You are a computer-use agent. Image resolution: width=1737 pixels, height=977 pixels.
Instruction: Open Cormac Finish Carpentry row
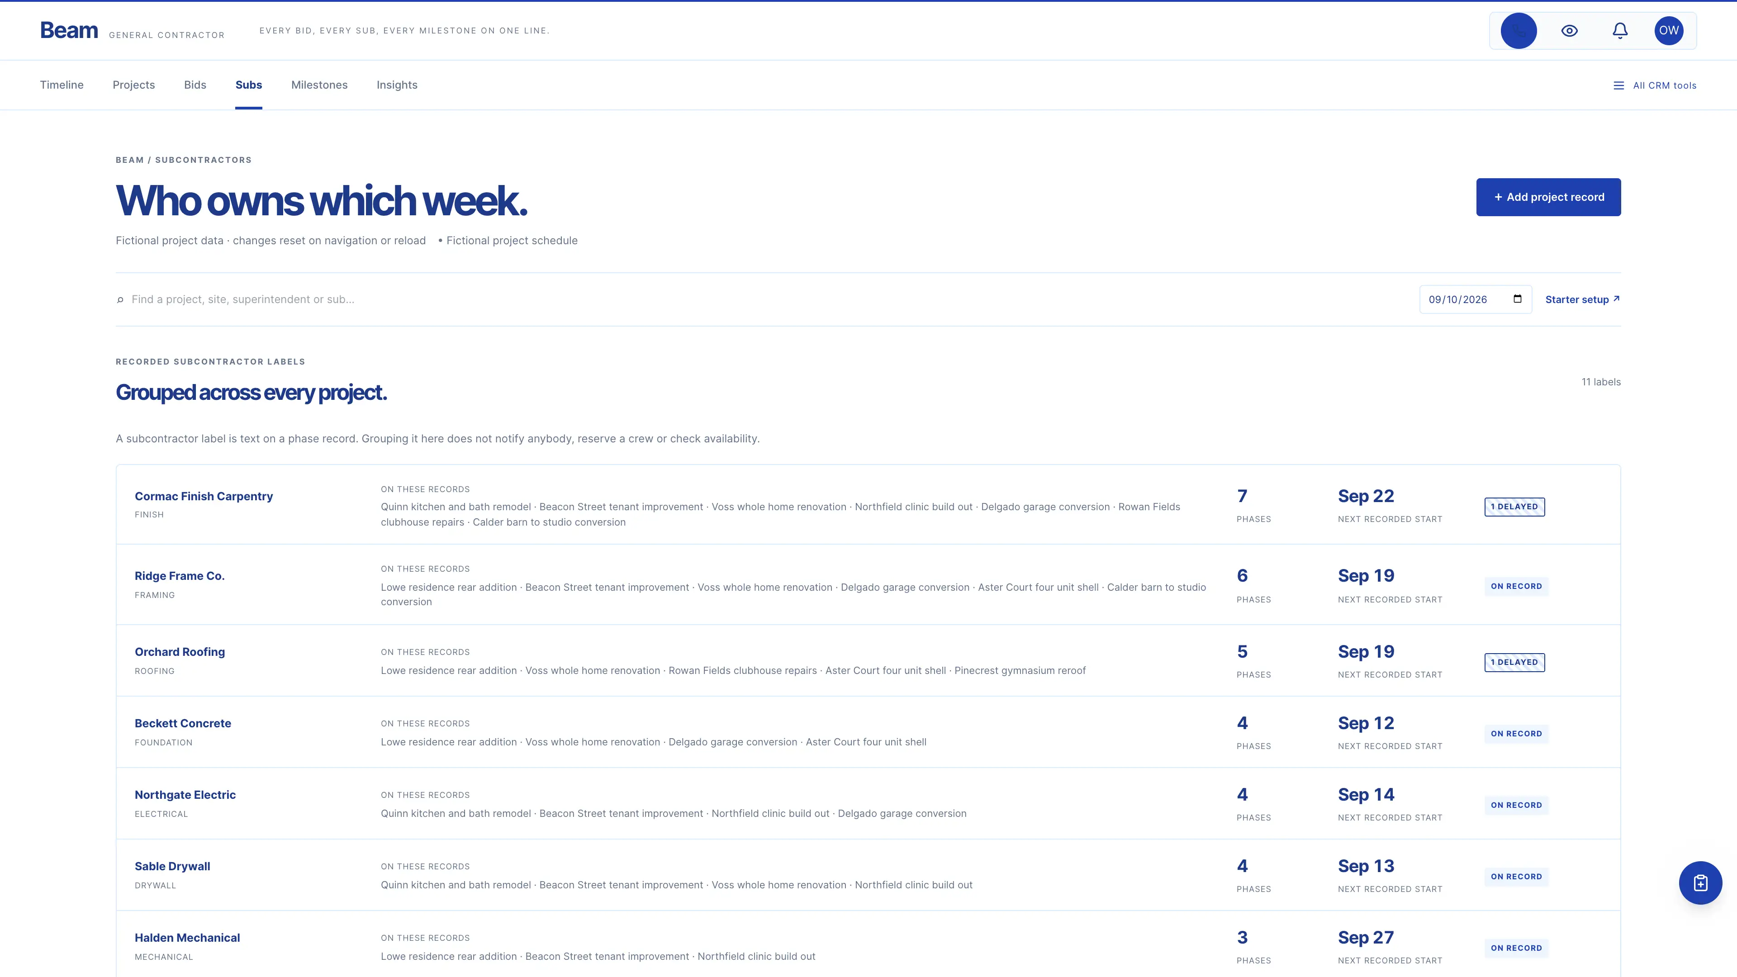(868, 504)
